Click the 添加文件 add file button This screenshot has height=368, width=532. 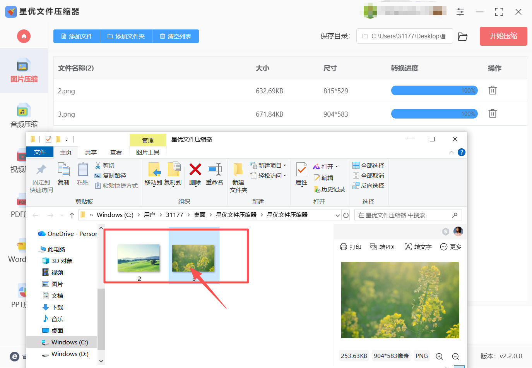pyautogui.click(x=77, y=36)
